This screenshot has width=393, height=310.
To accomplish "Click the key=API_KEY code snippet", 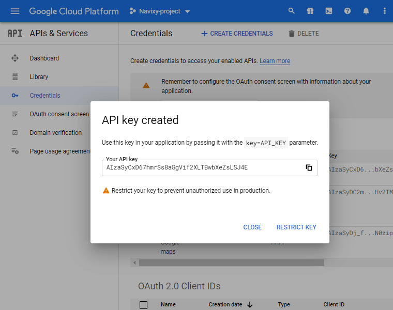I will click(x=266, y=143).
